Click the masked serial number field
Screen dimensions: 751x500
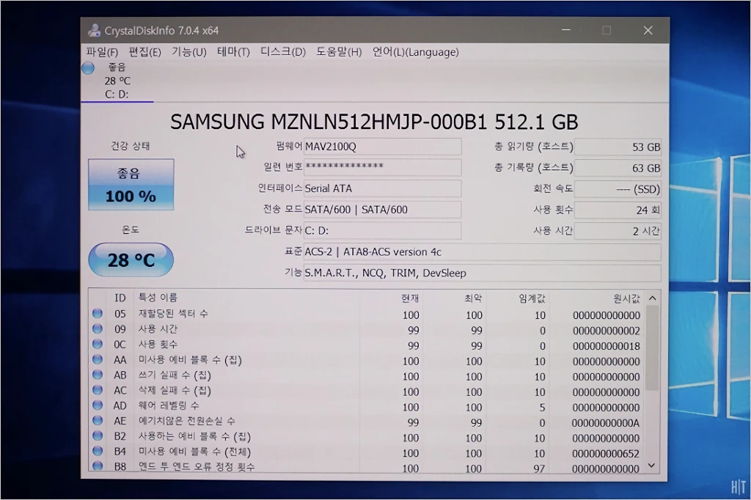[382, 167]
